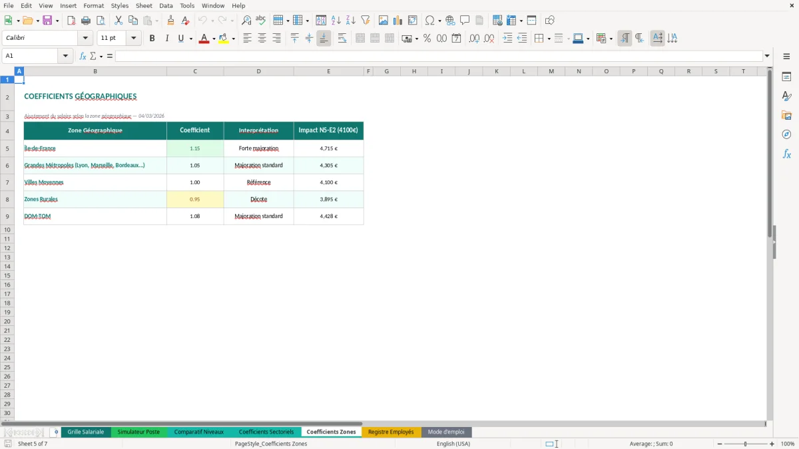Click the Print icon
The width and height of the screenshot is (799, 449).
click(86, 21)
